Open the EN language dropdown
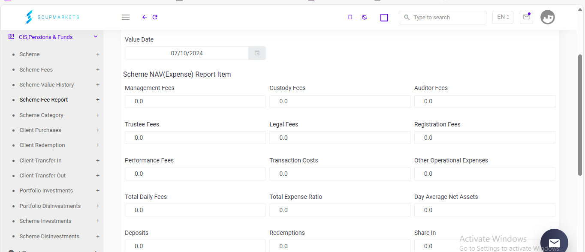This screenshot has height=252, width=585. [x=503, y=17]
